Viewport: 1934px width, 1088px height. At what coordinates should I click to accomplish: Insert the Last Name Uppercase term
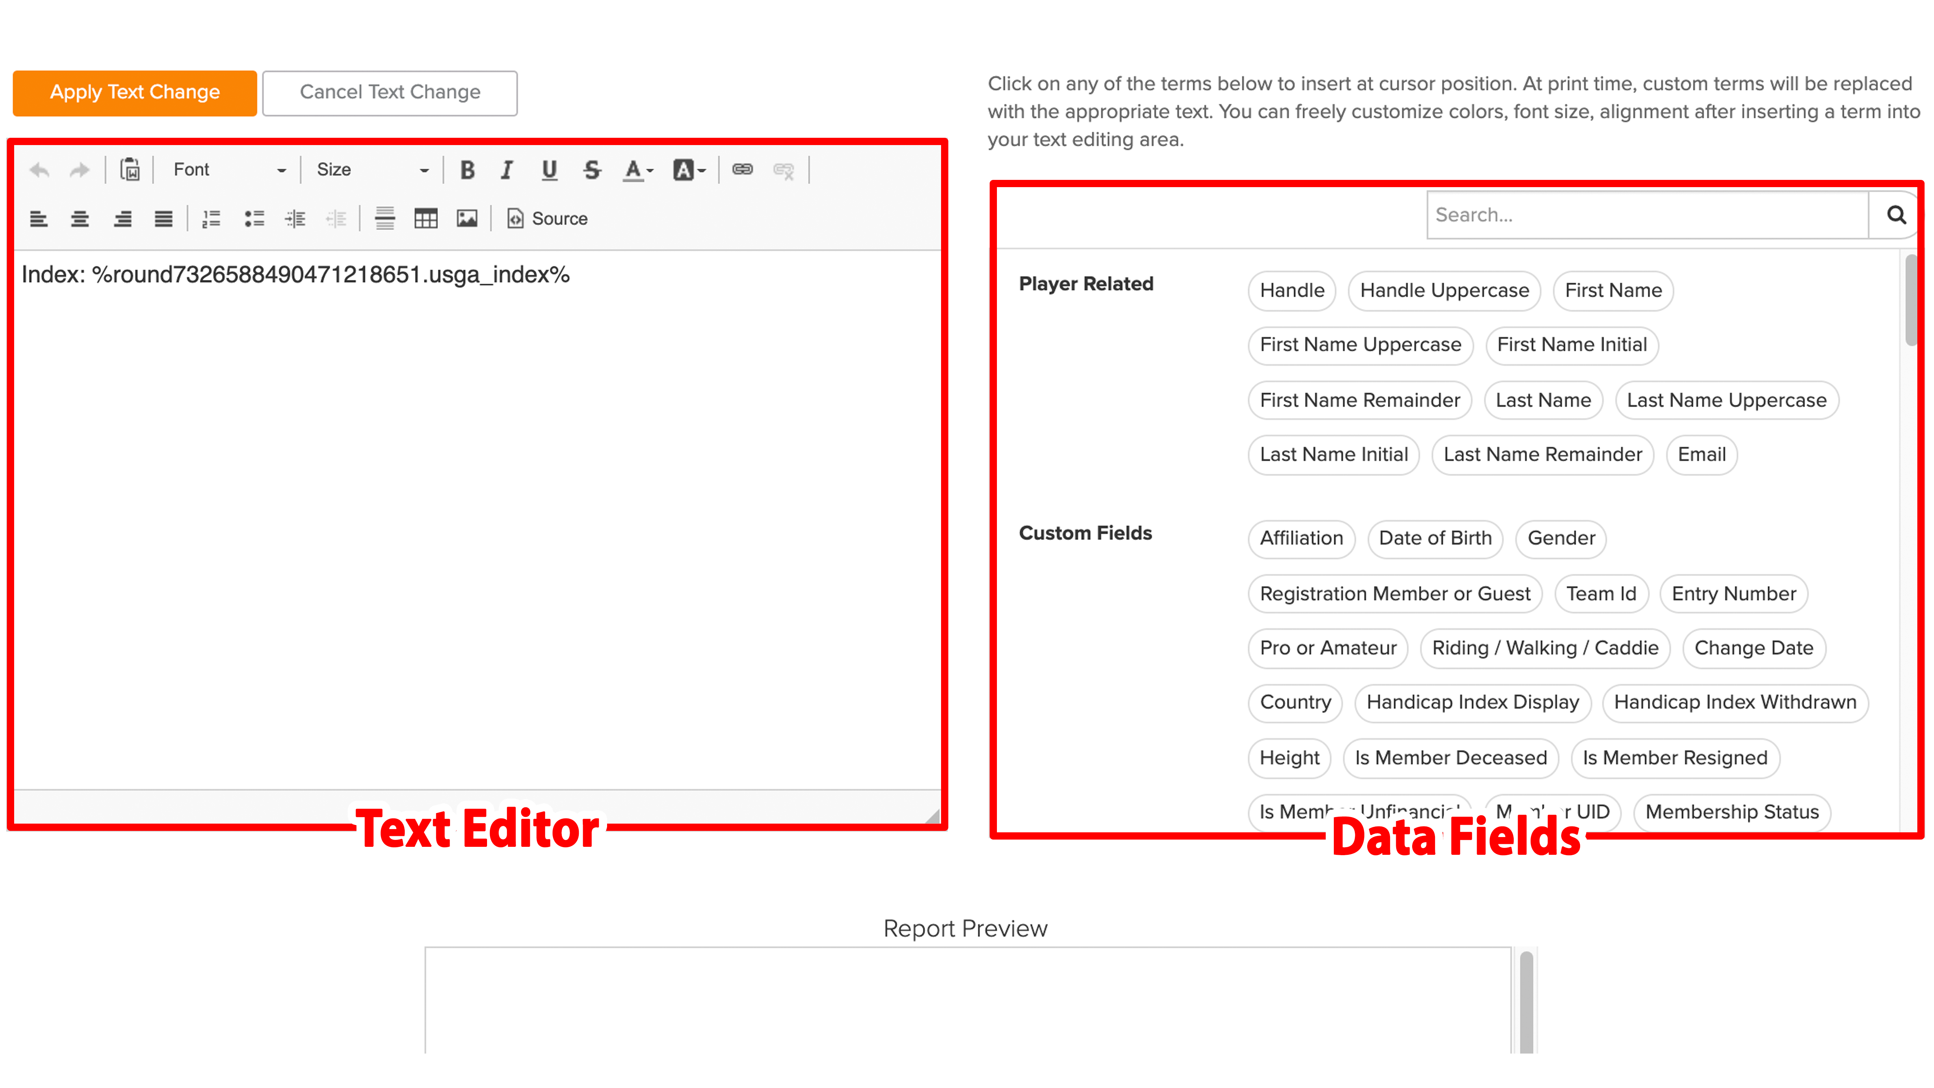[1727, 400]
